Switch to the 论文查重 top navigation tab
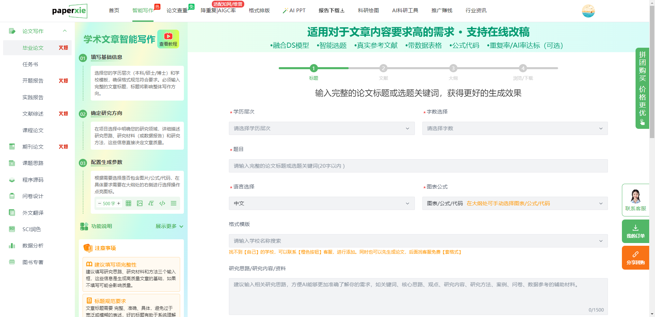This screenshot has width=655, height=317. [177, 11]
